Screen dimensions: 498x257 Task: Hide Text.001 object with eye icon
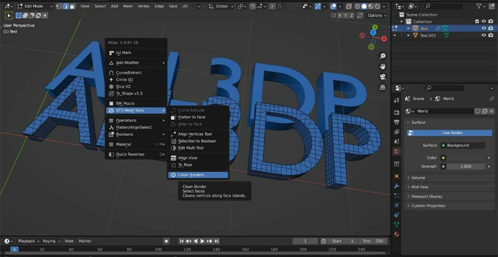click(x=484, y=35)
